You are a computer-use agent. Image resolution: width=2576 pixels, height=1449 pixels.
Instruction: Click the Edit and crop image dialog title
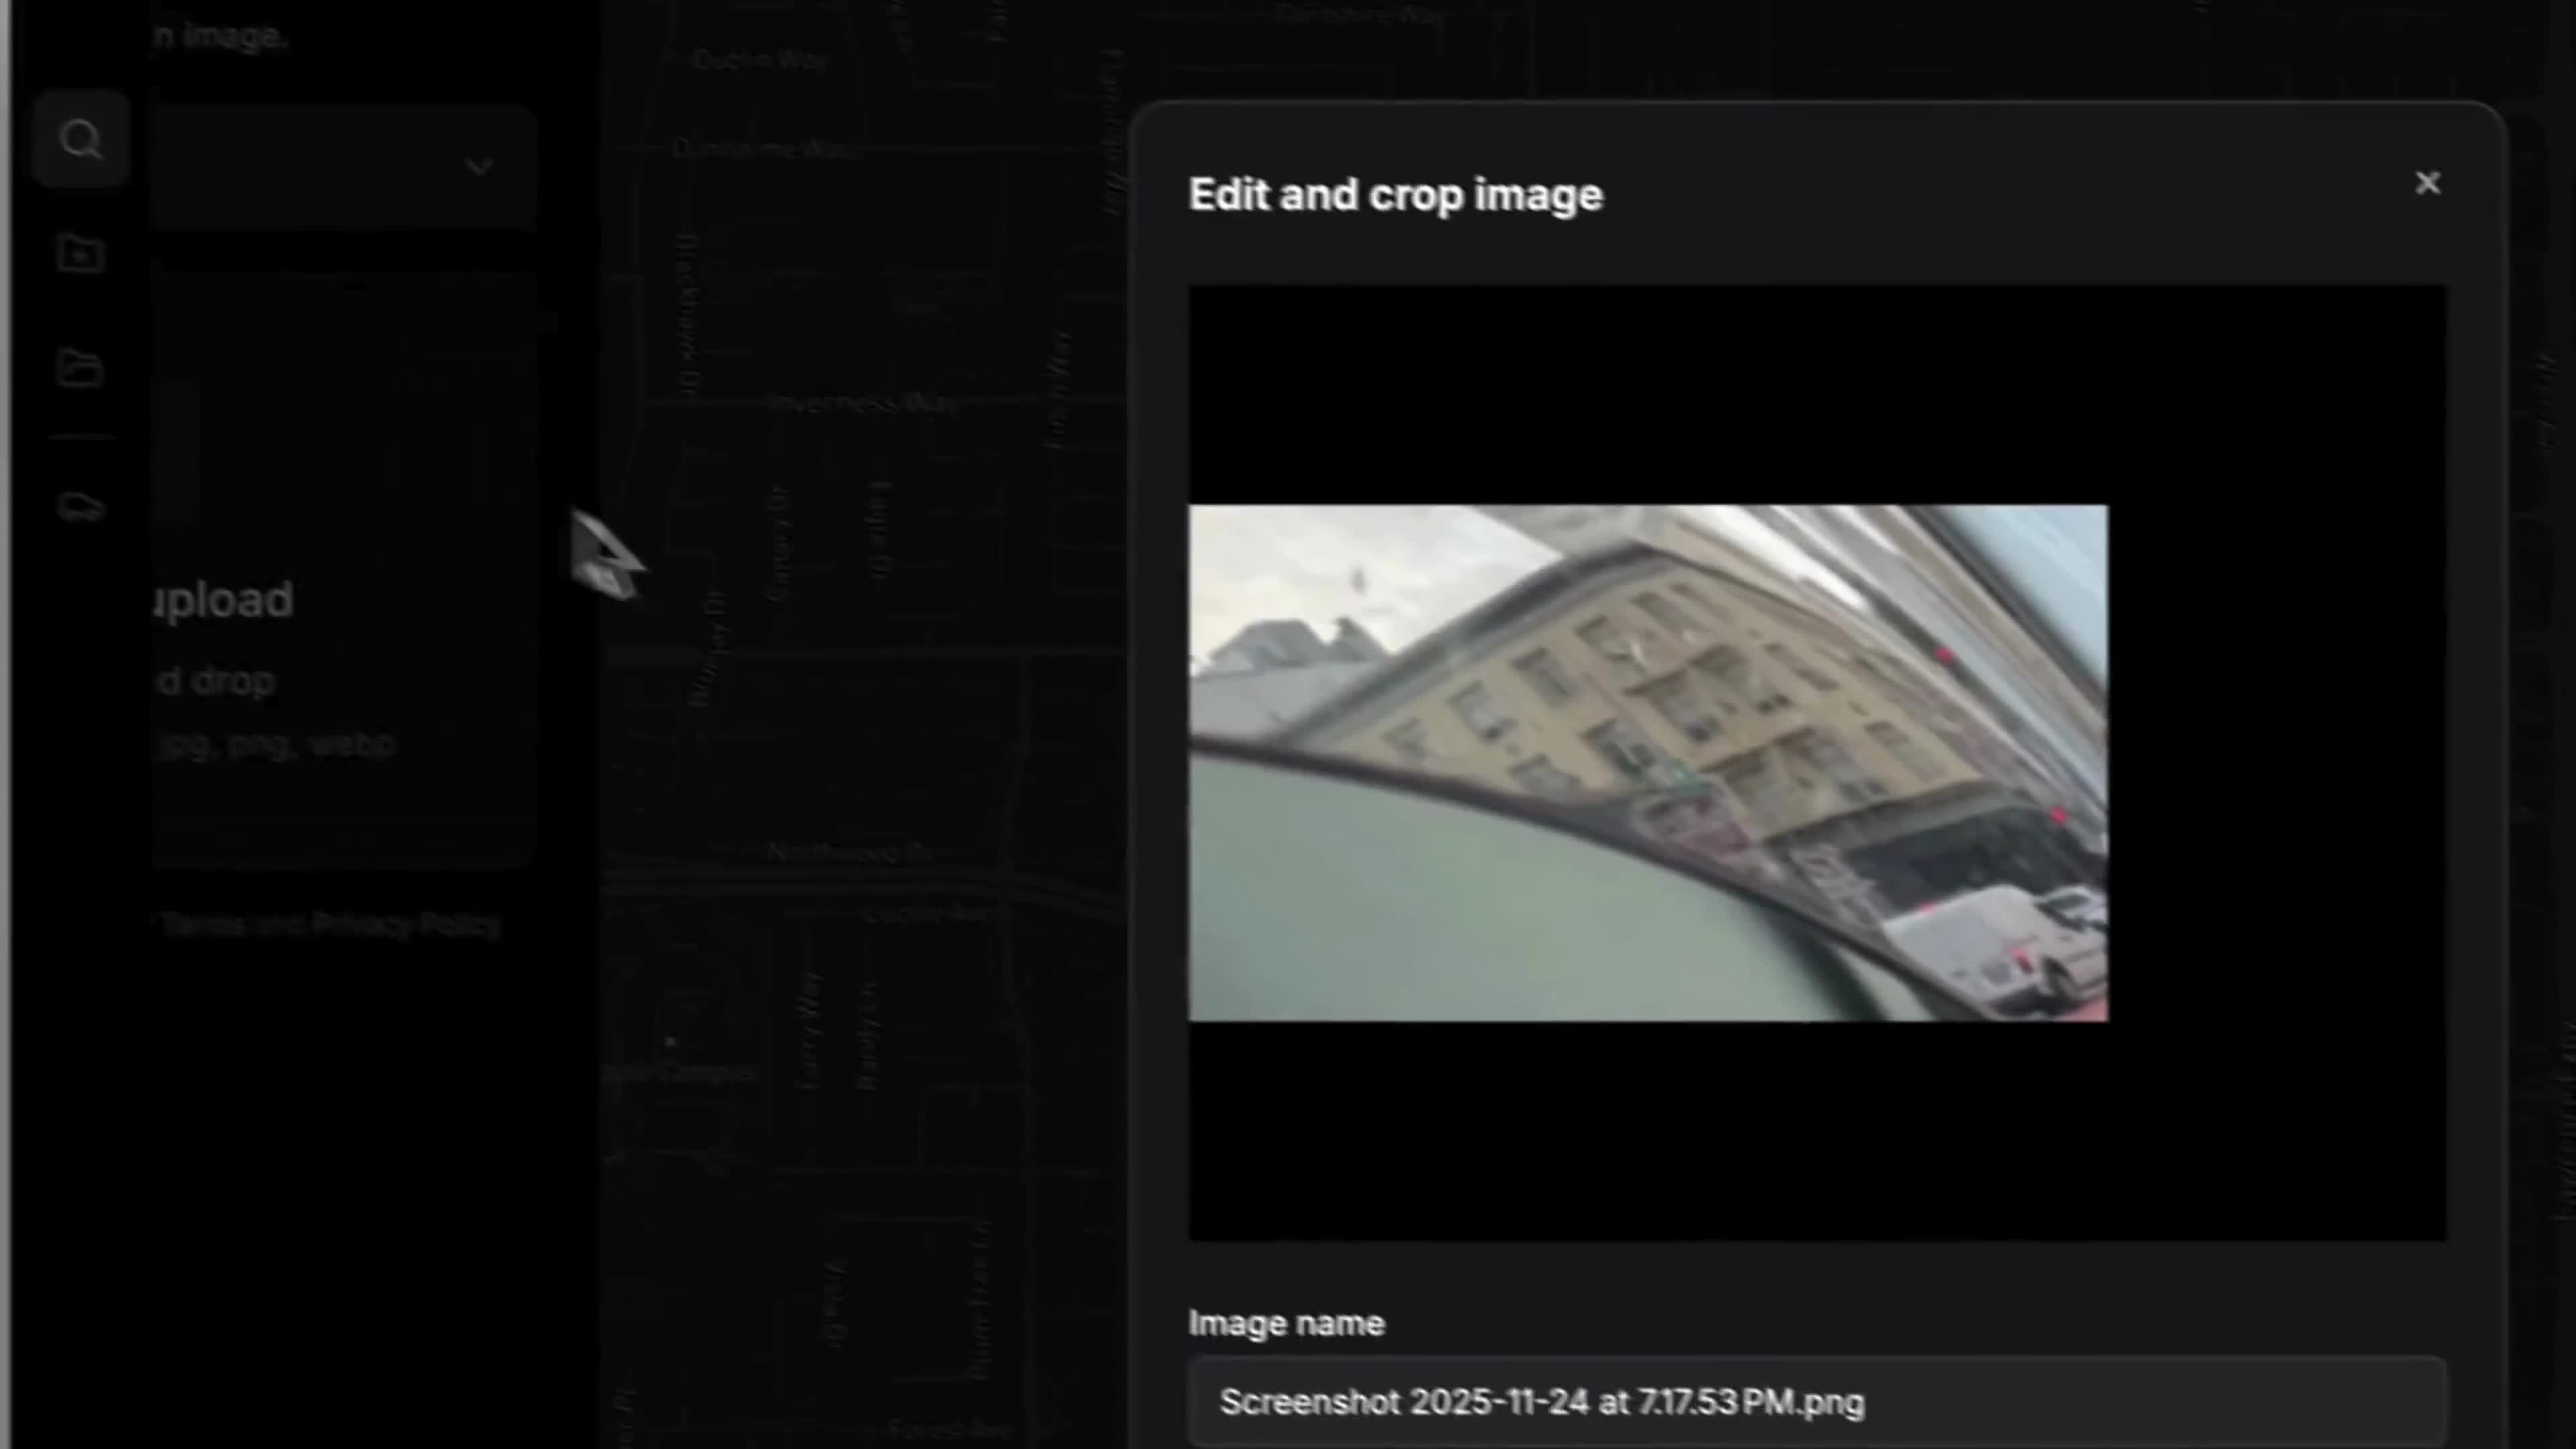1395,195
